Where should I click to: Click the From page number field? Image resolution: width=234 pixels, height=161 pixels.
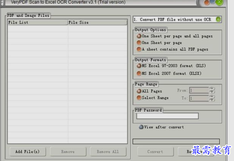199,90
